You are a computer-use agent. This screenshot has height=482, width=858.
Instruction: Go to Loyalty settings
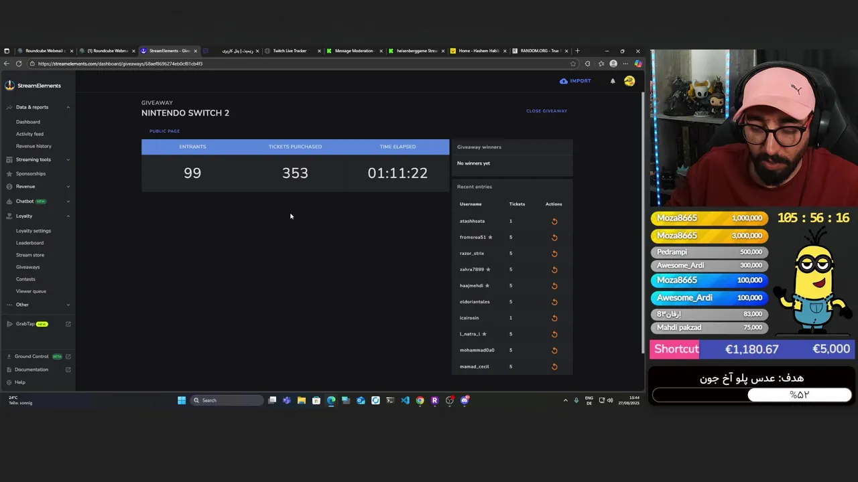(x=34, y=231)
